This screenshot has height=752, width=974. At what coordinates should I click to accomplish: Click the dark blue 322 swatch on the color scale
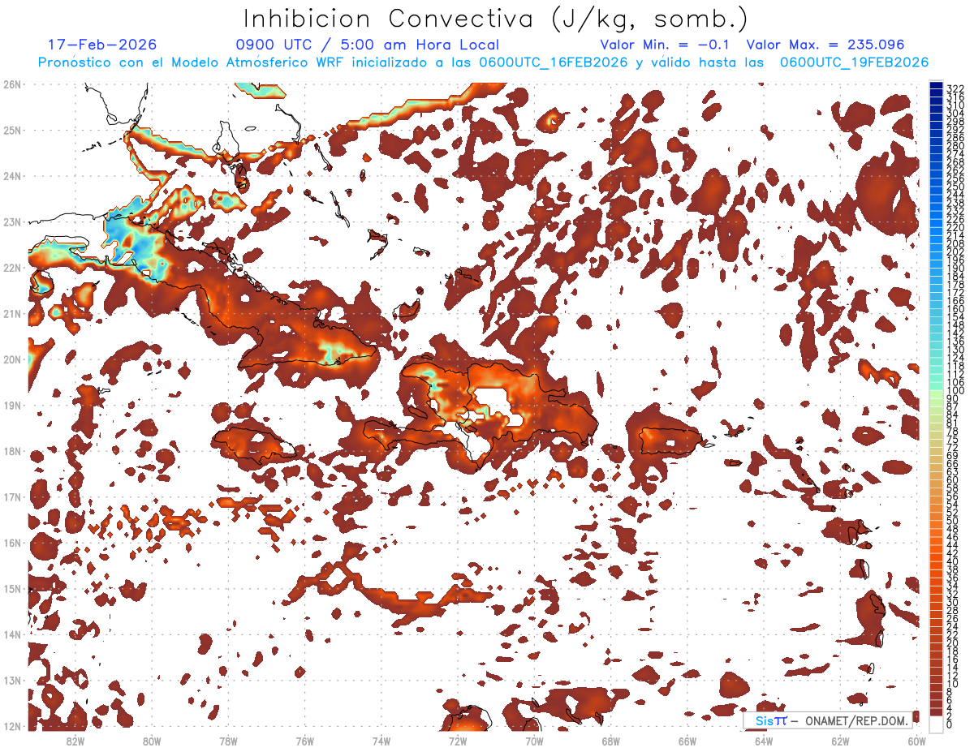[x=936, y=85]
